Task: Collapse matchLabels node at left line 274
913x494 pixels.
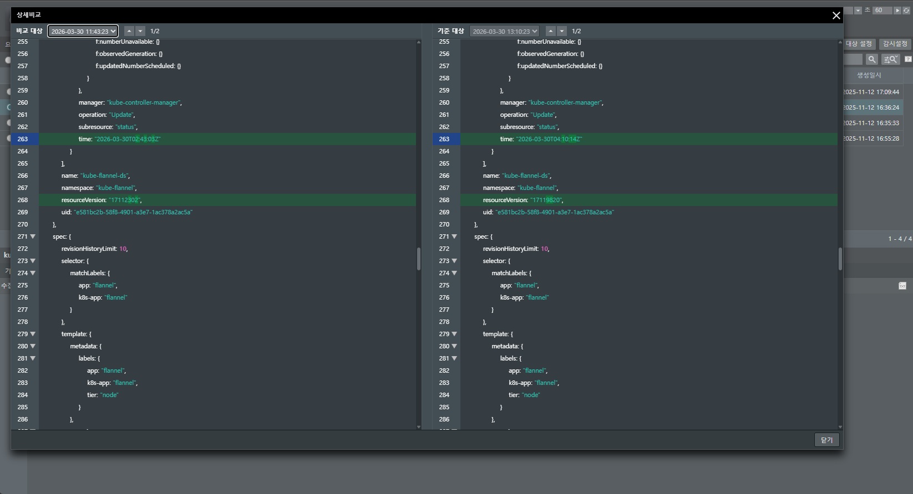Action: pos(33,273)
